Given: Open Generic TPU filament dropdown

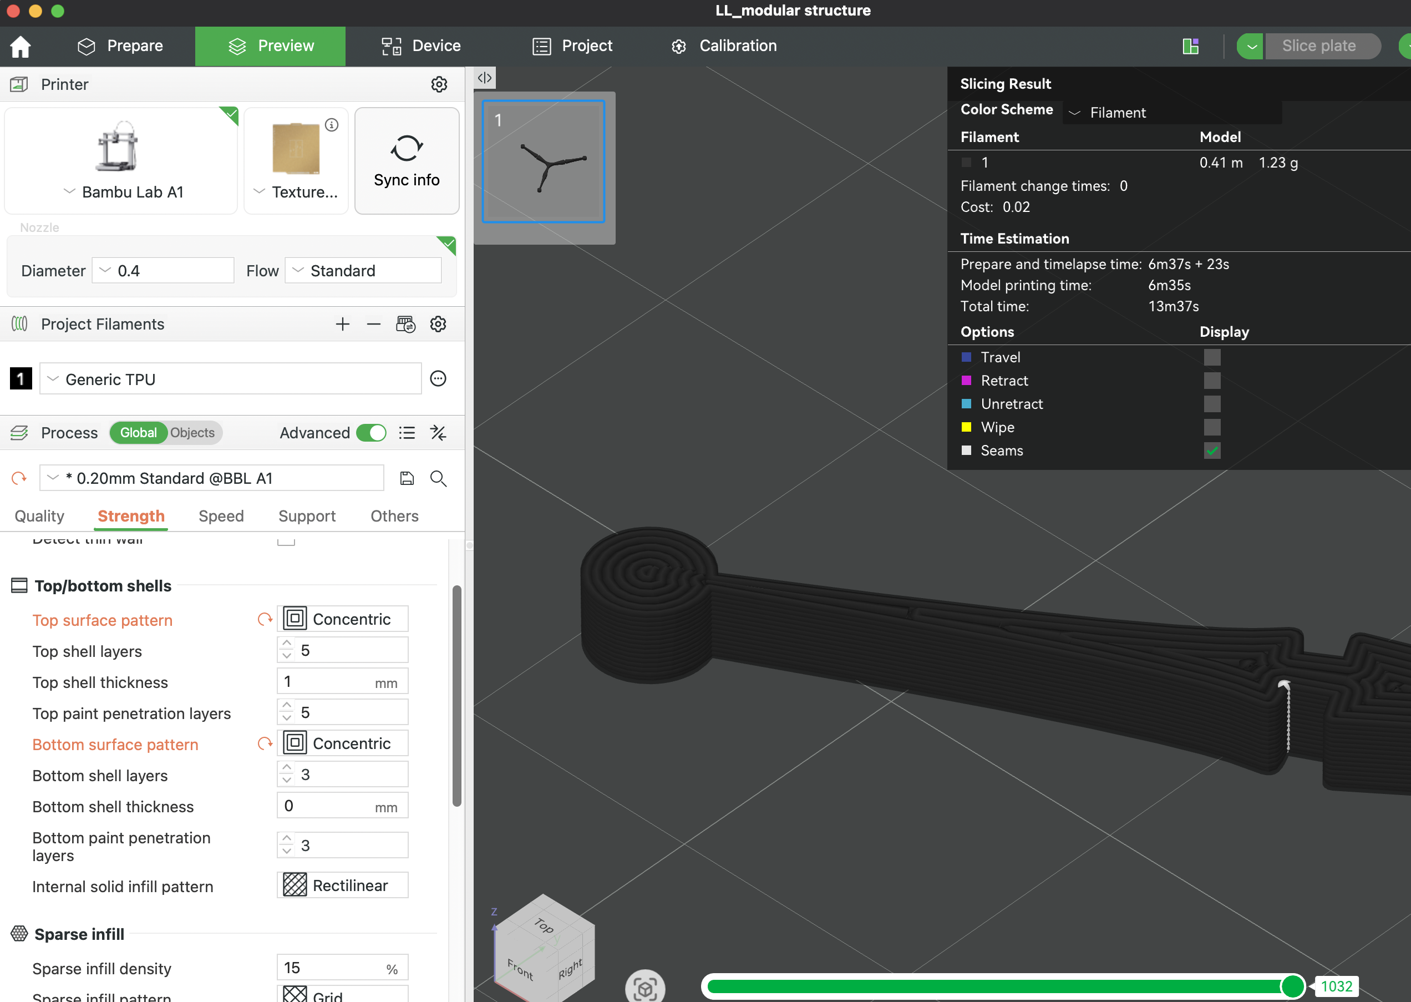Looking at the screenshot, I should 230,379.
